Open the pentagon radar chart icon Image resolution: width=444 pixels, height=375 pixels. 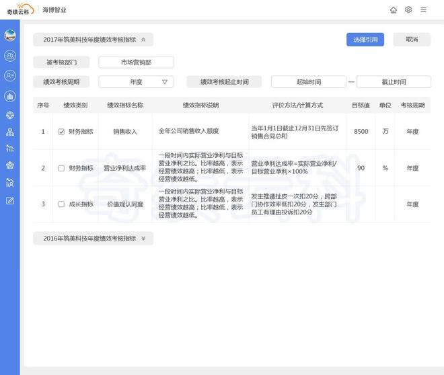pyautogui.click(x=10, y=165)
